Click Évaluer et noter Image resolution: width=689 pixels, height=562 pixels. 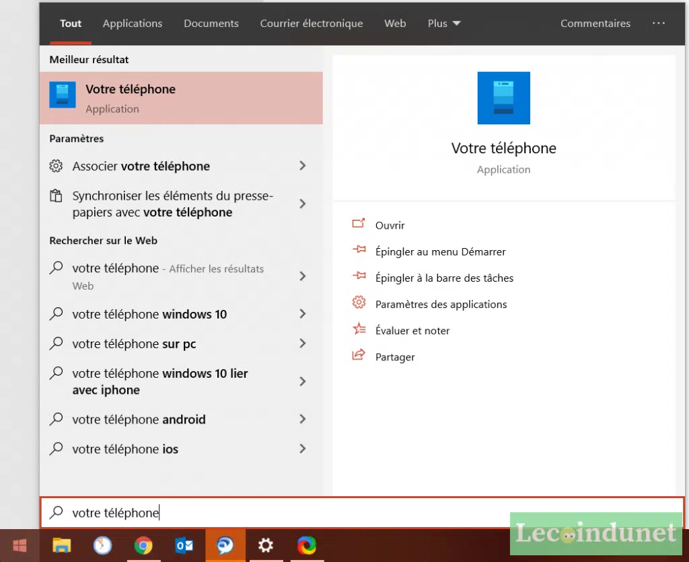pyautogui.click(x=412, y=331)
